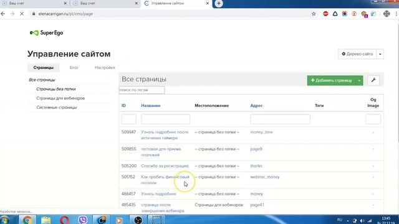Click the 'thanks' address link
This screenshot has width=399, height=224.
tap(256, 166)
